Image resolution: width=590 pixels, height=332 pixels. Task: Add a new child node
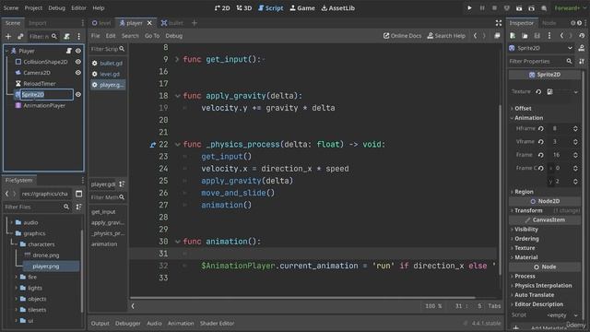[8, 36]
